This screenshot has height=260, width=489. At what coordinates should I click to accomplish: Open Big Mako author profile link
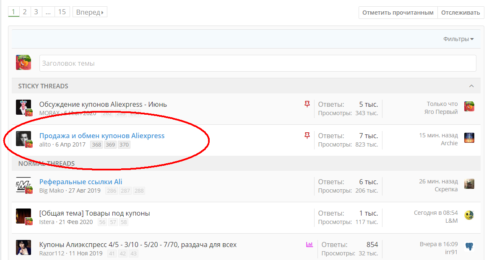(x=52, y=190)
